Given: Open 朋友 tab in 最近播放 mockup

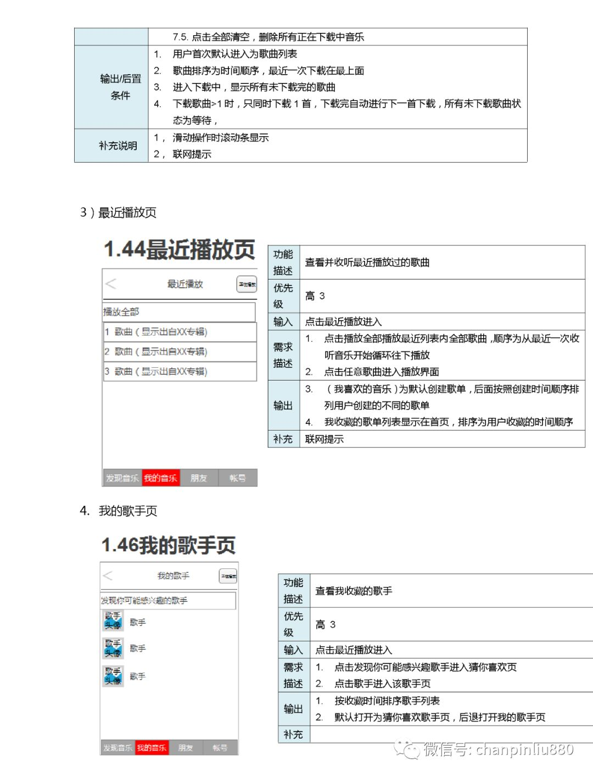Looking at the screenshot, I should [199, 478].
